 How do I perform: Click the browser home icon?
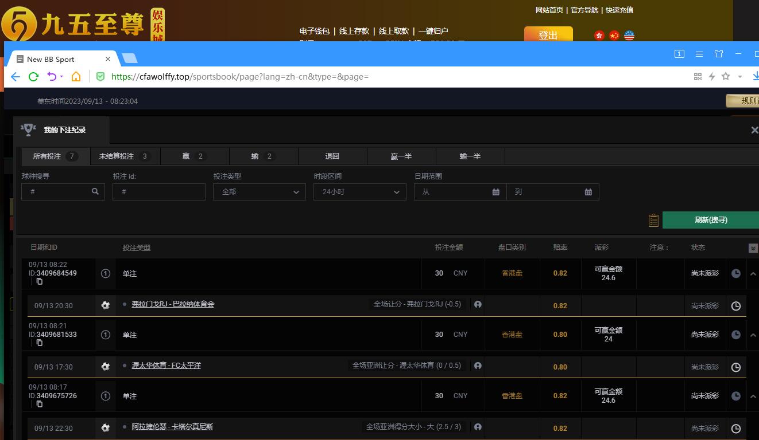tap(76, 77)
